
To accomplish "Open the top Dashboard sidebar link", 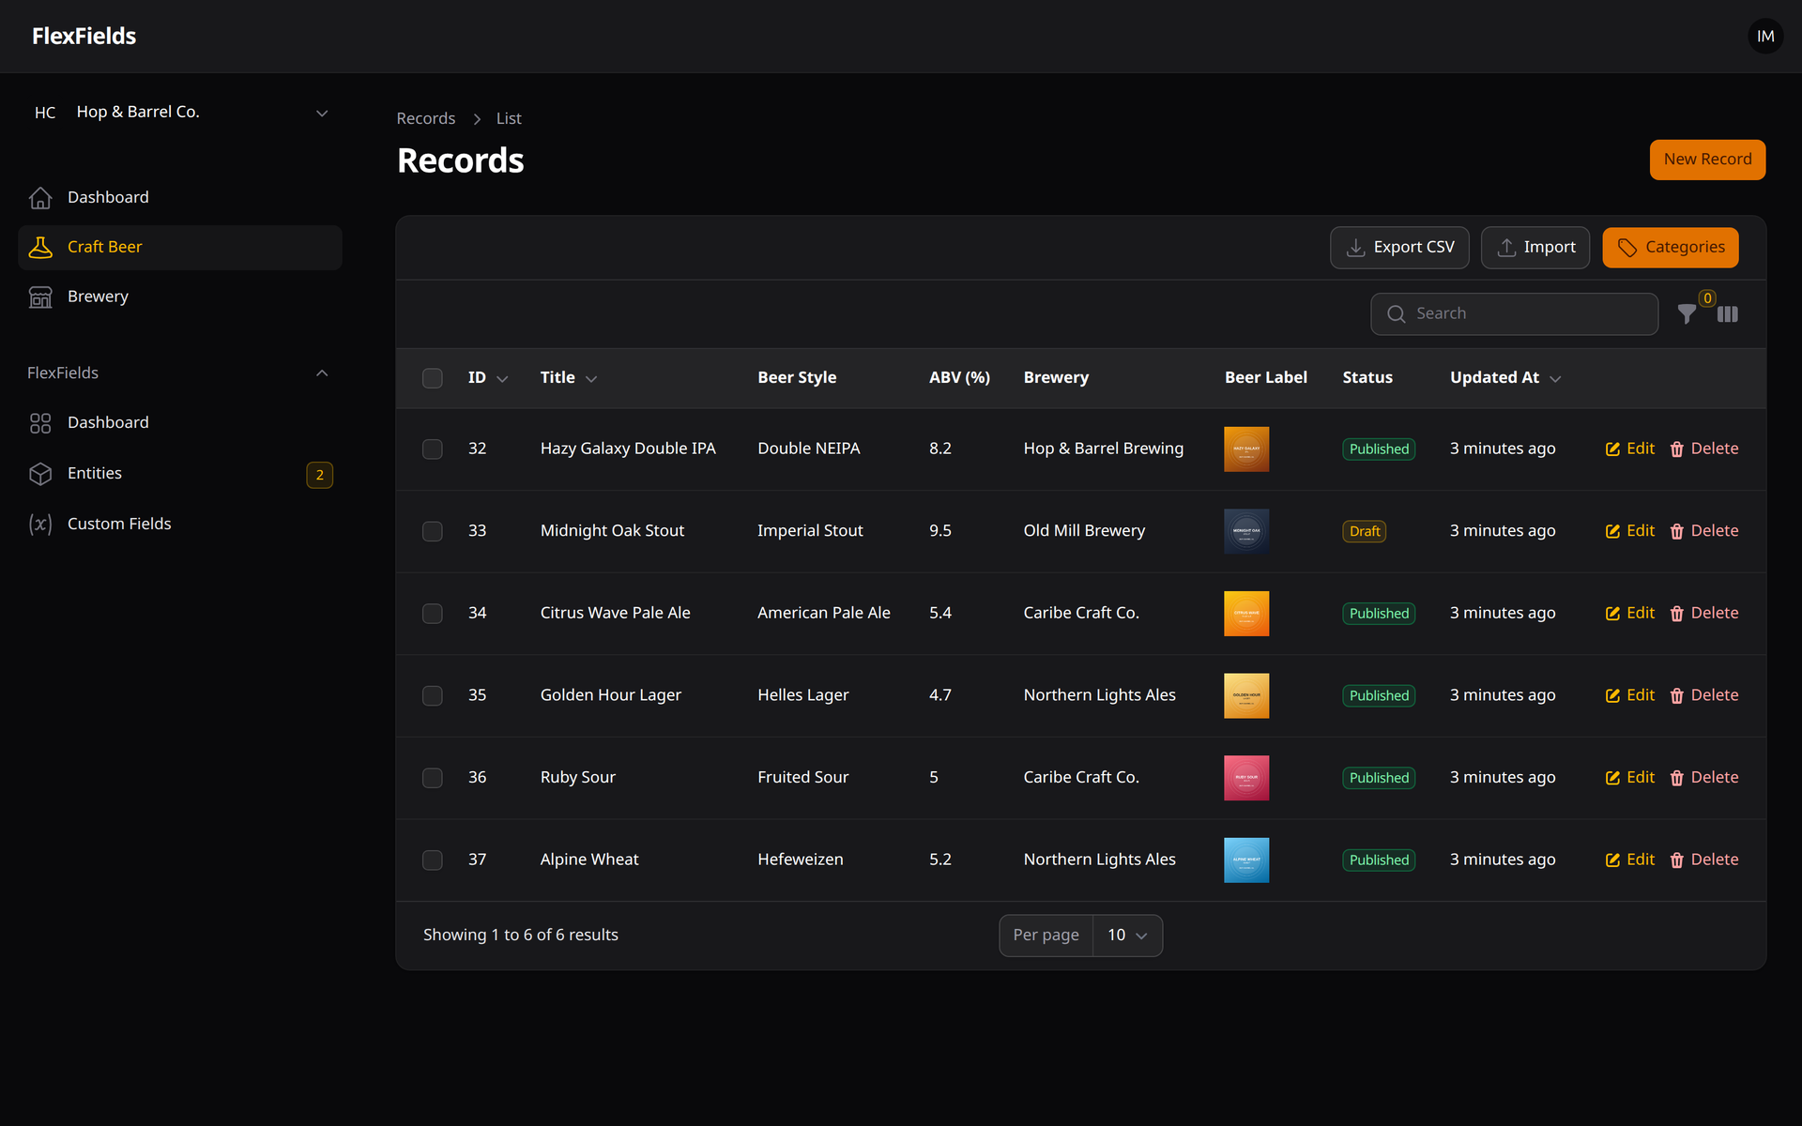I will 180,198.
